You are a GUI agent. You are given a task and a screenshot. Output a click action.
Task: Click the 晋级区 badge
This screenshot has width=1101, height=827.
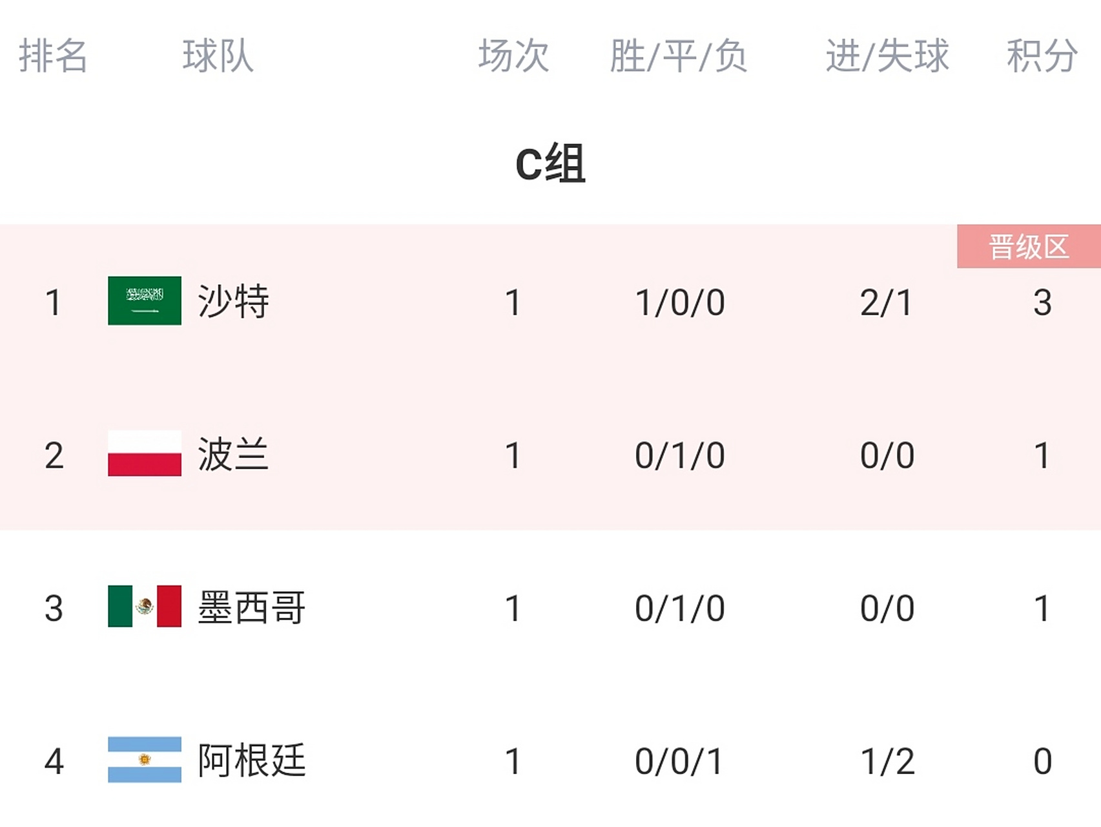[1028, 247]
